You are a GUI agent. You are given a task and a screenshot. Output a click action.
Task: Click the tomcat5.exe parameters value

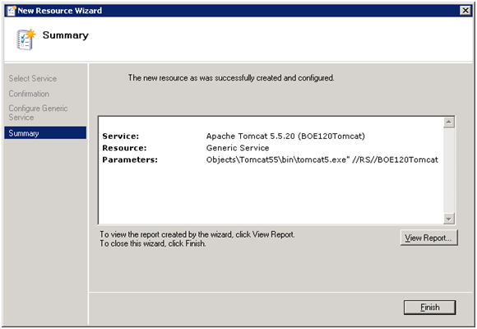322,160
